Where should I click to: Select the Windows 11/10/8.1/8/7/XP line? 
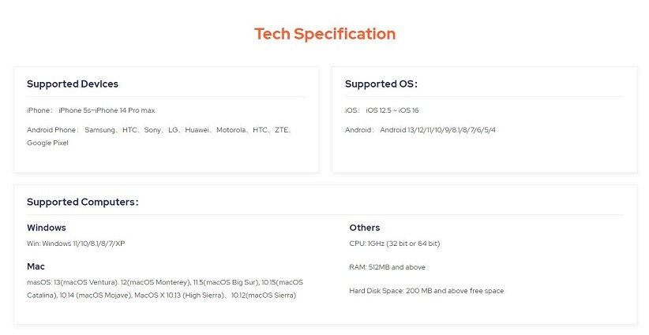coord(76,244)
